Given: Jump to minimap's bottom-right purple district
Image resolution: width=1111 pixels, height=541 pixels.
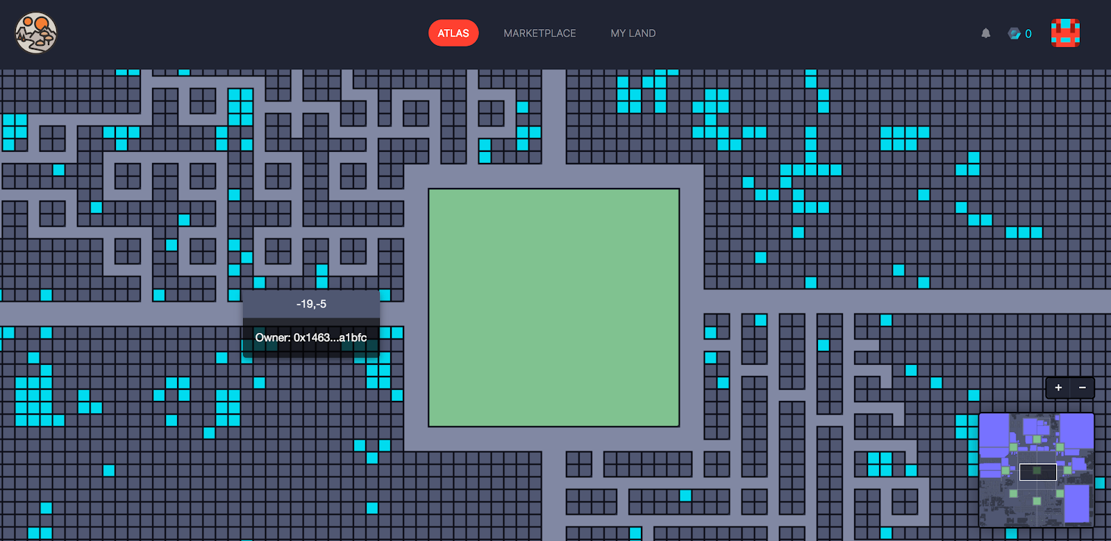Looking at the screenshot, I should pos(1077,504).
